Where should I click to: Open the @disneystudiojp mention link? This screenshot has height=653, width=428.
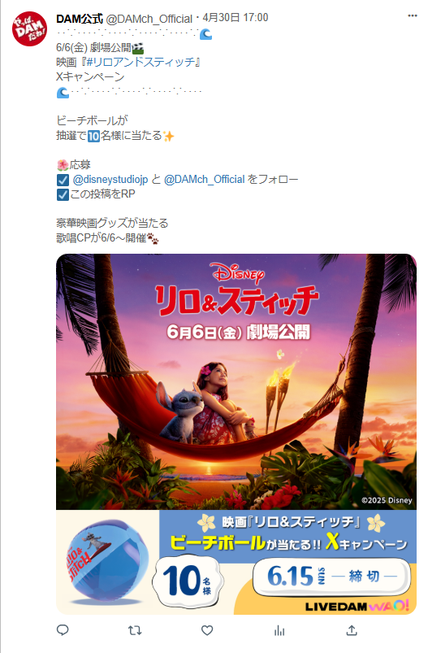(x=110, y=180)
